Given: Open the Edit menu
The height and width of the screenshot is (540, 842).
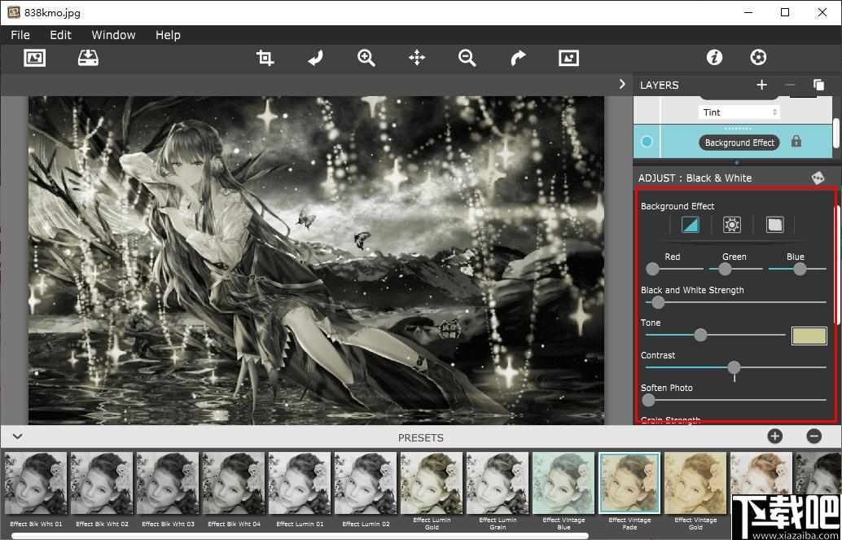Looking at the screenshot, I should (x=61, y=35).
